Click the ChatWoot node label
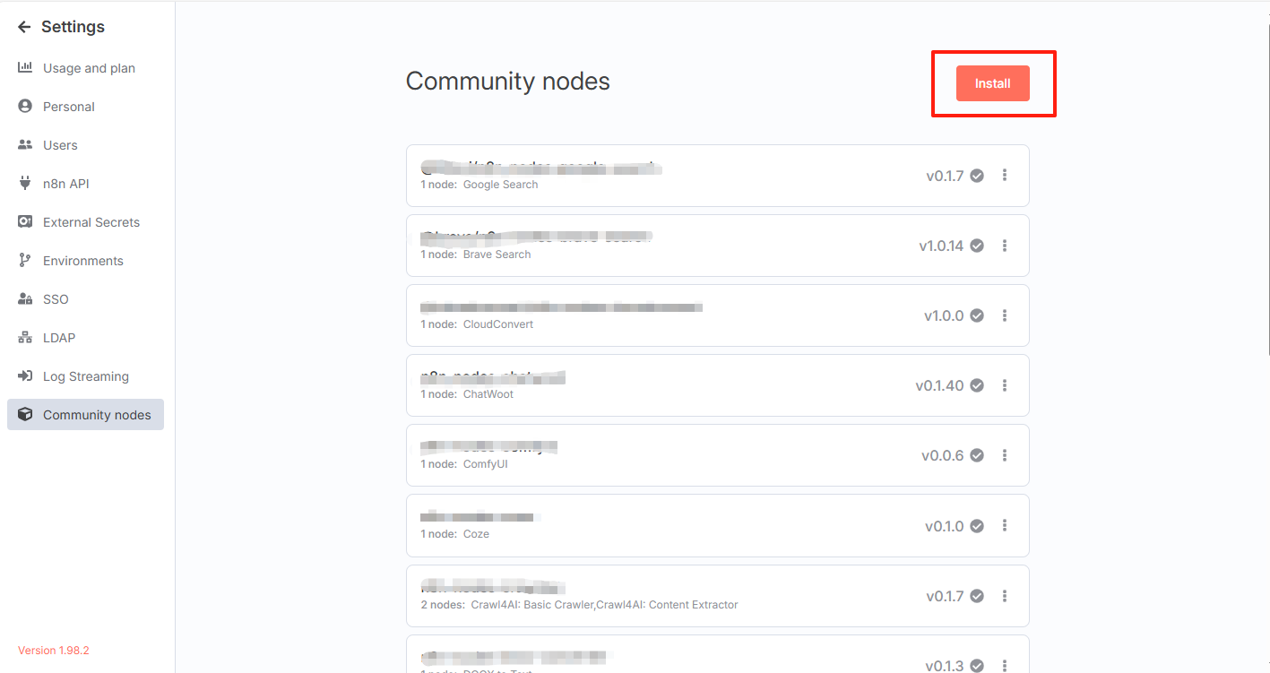 click(x=488, y=394)
